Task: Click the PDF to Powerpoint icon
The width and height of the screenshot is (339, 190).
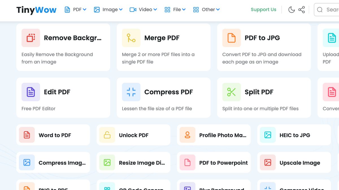Action: (187, 162)
